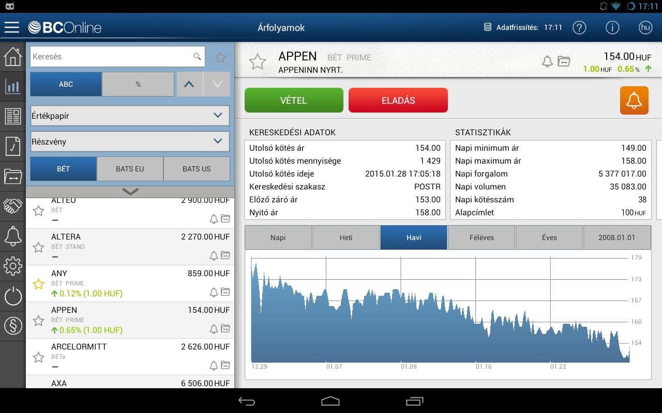Open the portfolio folder sidebar icon

pyautogui.click(x=12, y=176)
